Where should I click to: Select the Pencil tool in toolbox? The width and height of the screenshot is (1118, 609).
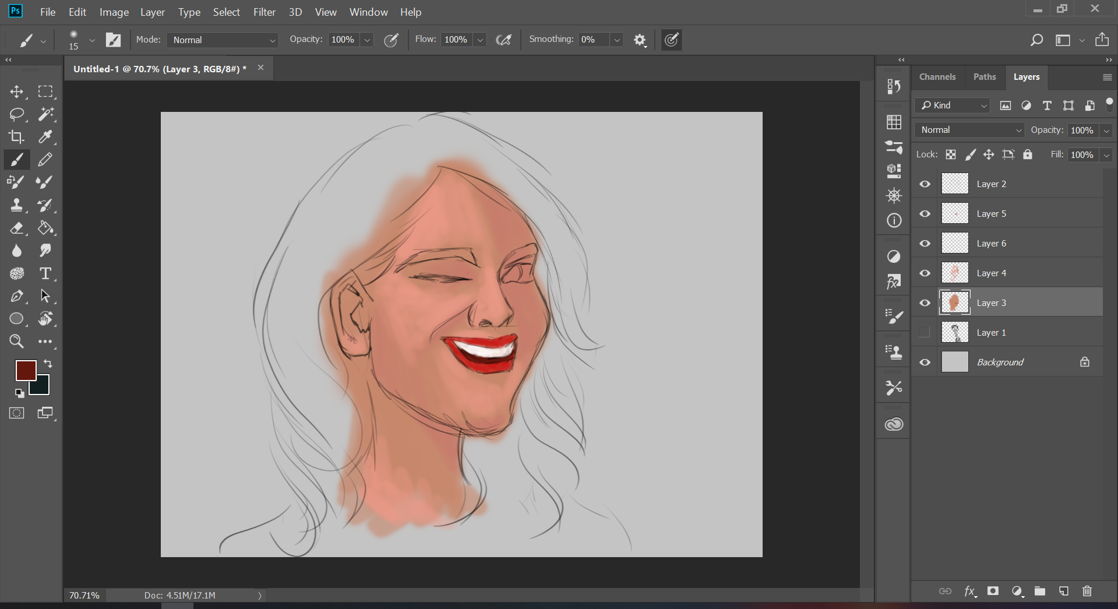pos(45,159)
